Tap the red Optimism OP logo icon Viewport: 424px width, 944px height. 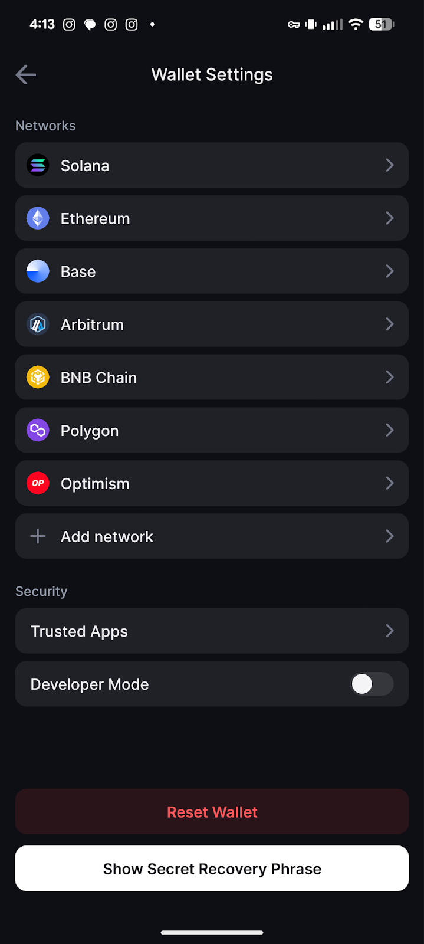[38, 484]
